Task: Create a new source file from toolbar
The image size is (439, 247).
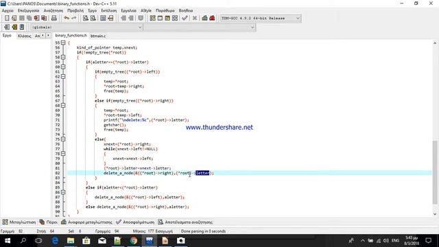Action: 7,19
